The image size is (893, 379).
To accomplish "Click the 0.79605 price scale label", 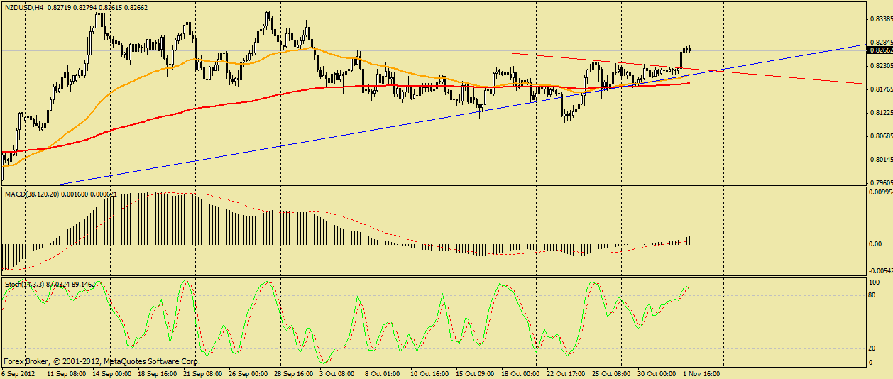I will pos(880,182).
